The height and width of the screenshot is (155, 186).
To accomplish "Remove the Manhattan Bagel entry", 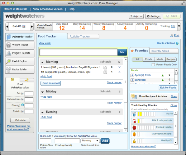I will click(x=119, y=67).
